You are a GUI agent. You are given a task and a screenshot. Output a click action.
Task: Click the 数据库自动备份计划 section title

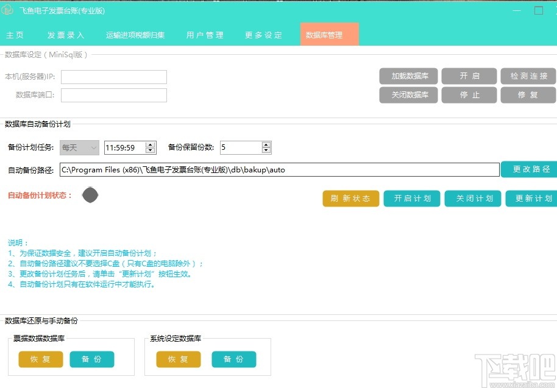[38, 124]
